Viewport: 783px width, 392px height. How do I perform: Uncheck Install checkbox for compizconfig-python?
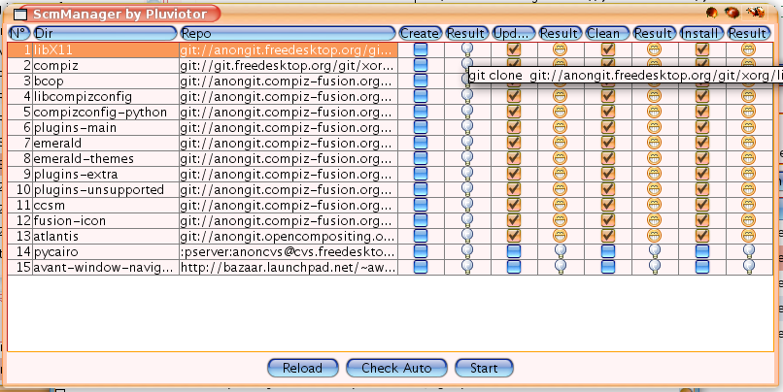pyautogui.click(x=702, y=112)
